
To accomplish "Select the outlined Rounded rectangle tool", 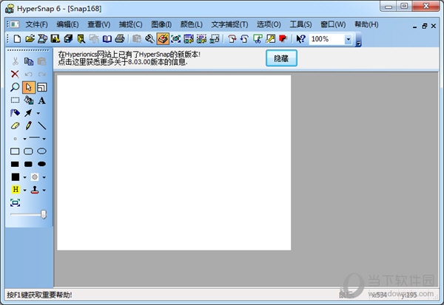I will 28,151.
